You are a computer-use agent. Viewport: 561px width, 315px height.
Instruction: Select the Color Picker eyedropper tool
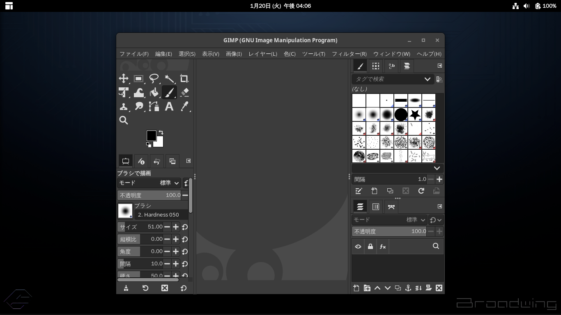coord(184,107)
